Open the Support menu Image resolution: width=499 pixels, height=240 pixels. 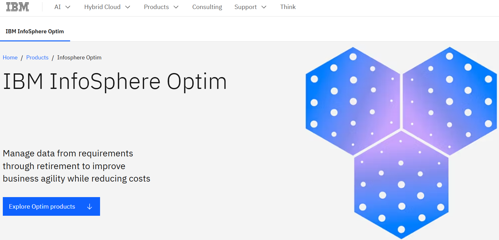(x=250, y=7)
